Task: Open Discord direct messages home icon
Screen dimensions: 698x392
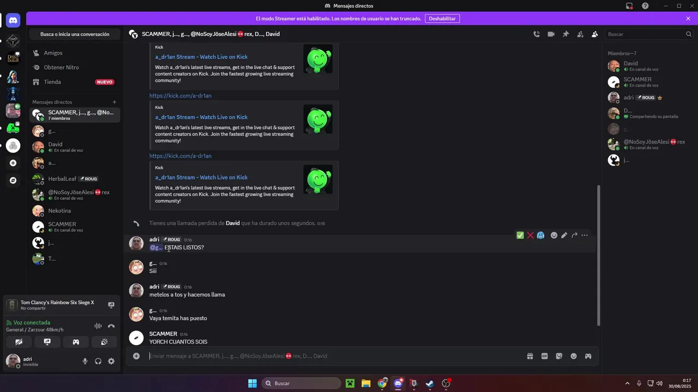Action: 13,21
